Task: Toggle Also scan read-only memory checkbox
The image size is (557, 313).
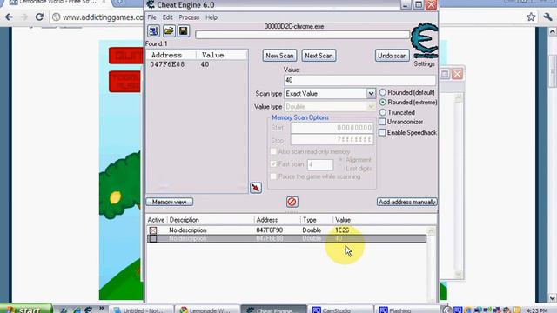Action: [x=273, y=151]
